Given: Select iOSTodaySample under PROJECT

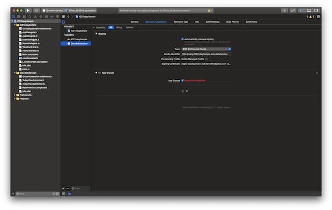Looking at the screenshot, I should pos(77,31).
